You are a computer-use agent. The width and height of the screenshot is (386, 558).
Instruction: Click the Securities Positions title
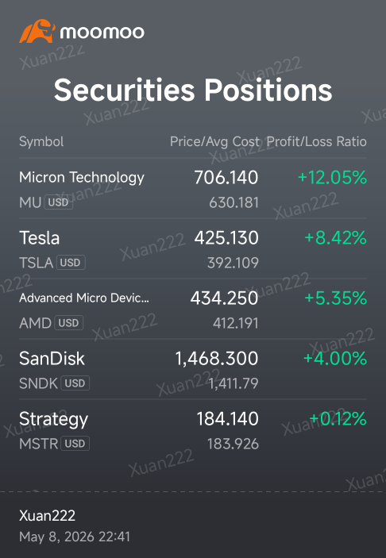tap(193, 90)
